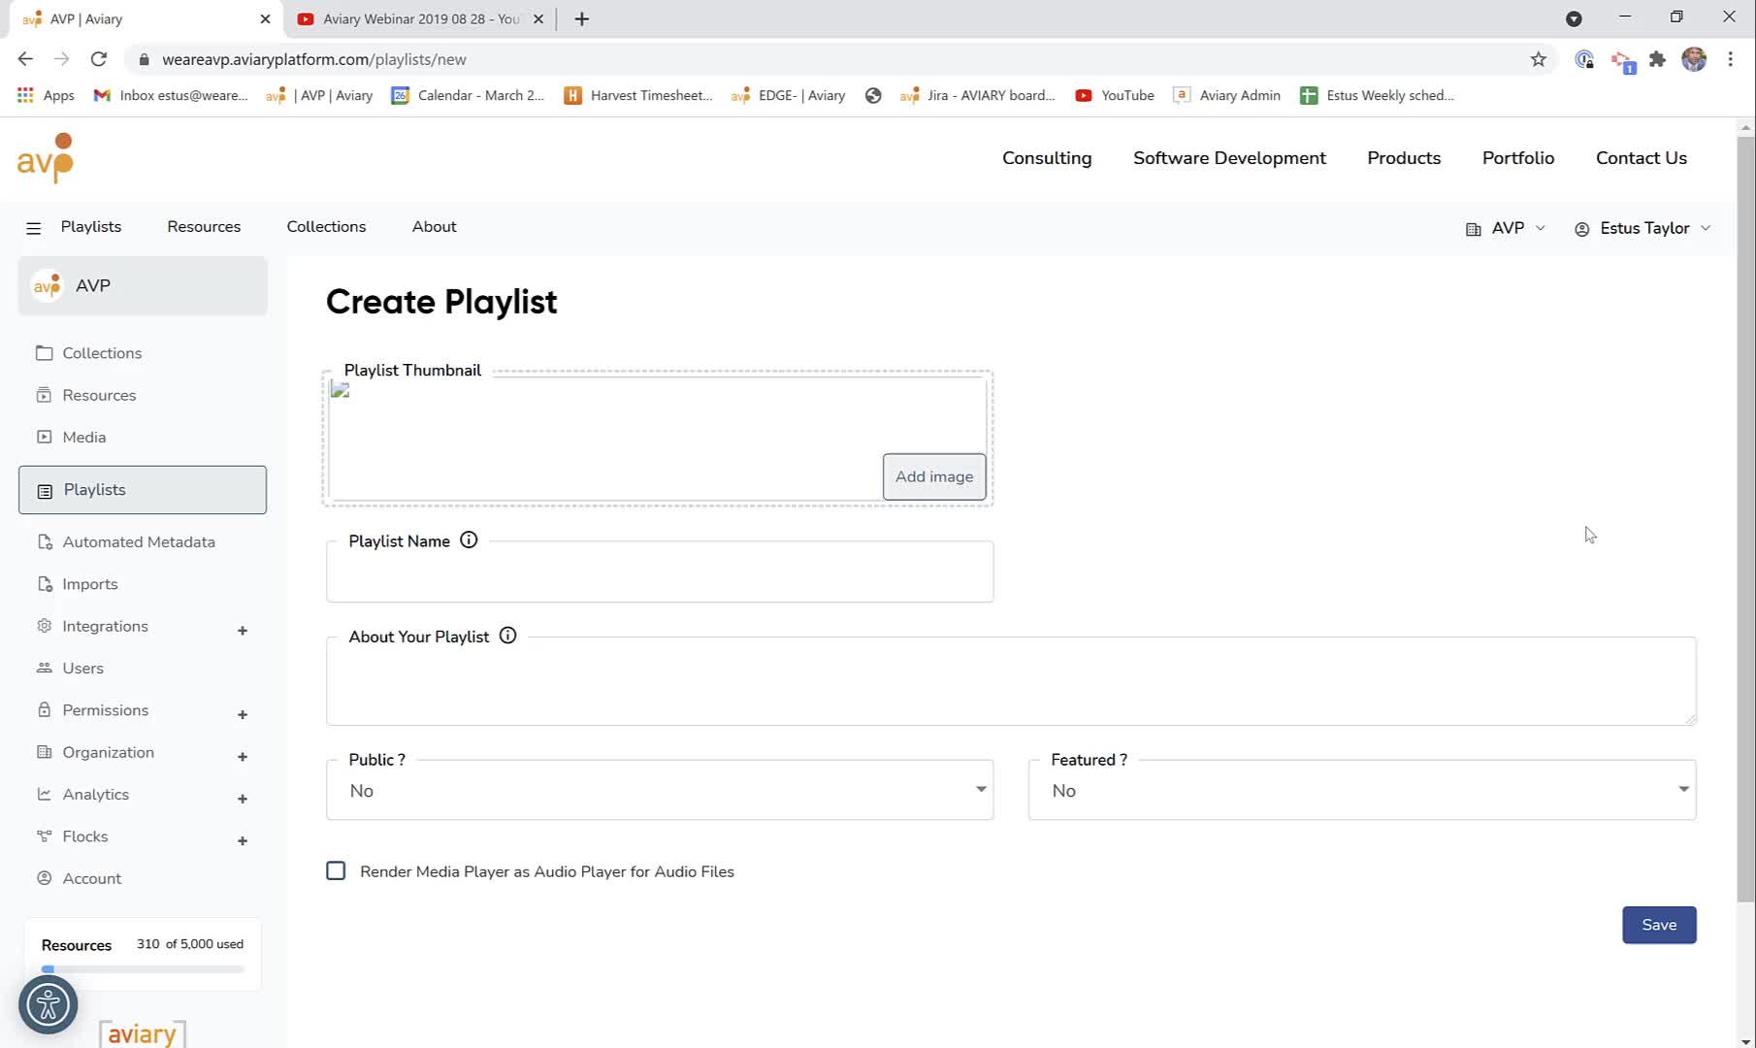This screenshot has height=1048, width=1756.
Task: Open the accessibility widget icon
Action: (x=49, y=1004)
